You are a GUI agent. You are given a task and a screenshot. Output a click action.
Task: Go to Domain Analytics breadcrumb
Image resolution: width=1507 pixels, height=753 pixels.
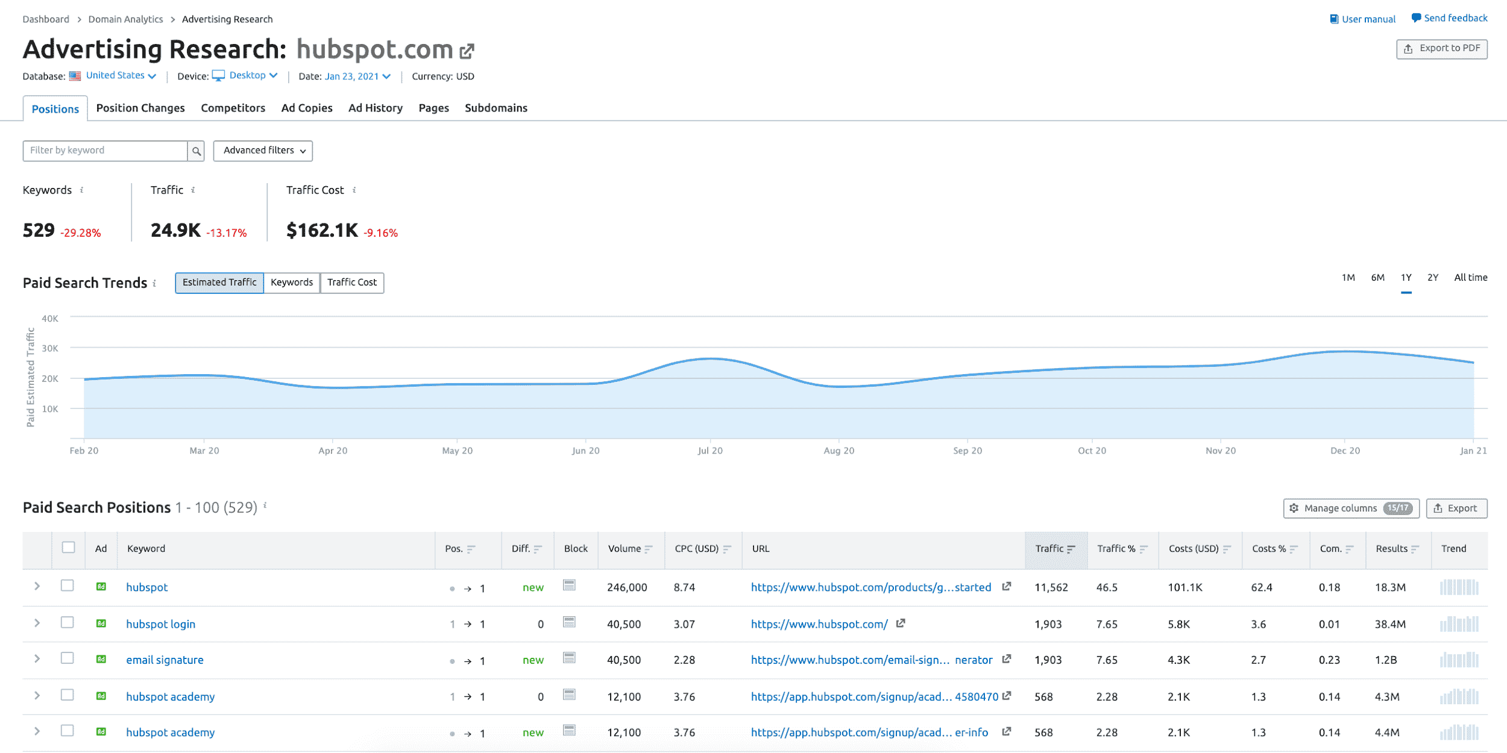tap(125, 19)
